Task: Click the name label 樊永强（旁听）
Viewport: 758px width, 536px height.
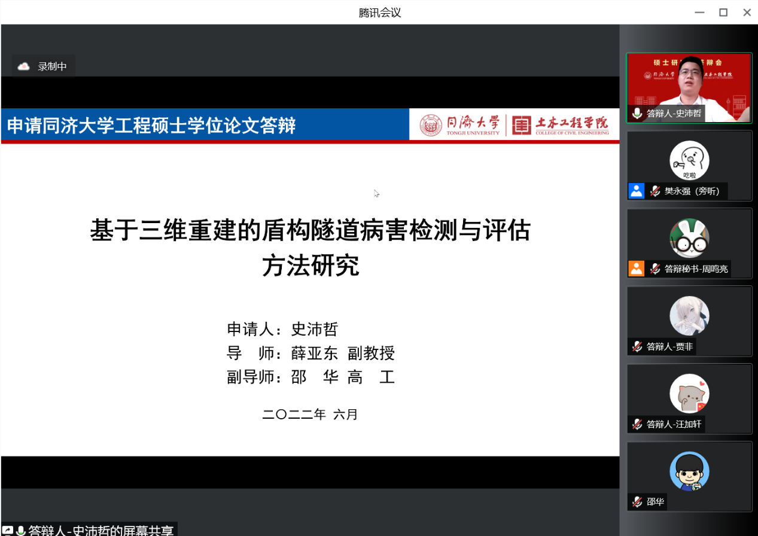Action: pos(692,191)
